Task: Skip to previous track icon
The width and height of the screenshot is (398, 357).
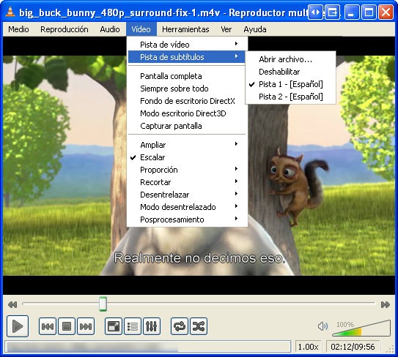Action: tap(48, 326)
